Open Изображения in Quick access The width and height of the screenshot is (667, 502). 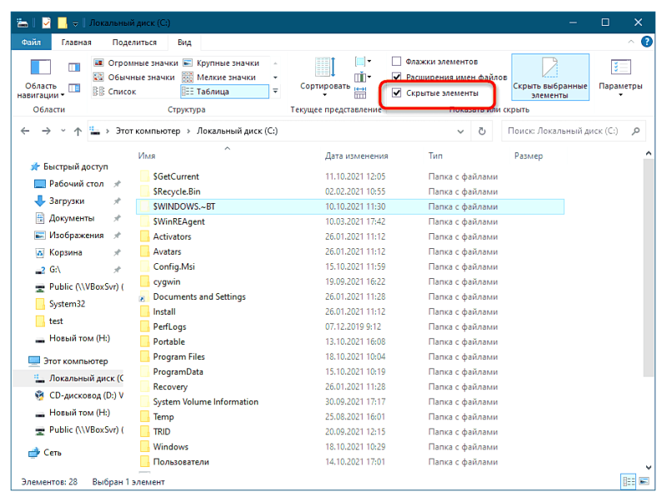click(69, 236)
